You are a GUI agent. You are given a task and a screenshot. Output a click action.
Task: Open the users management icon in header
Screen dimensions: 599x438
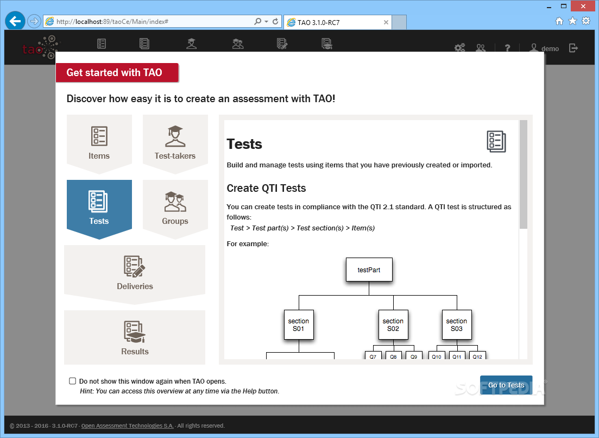[x=481, y=47]
